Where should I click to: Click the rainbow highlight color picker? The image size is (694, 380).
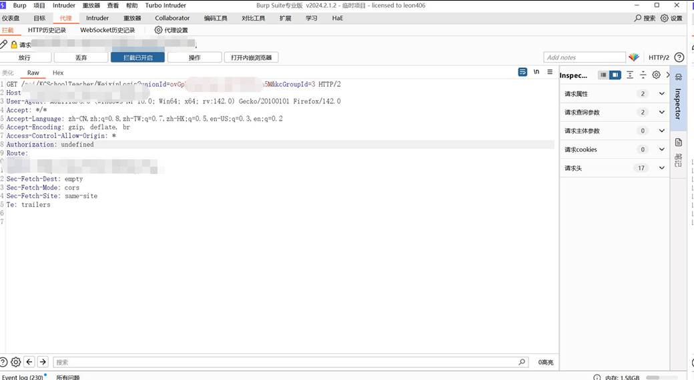coord(634,57)
